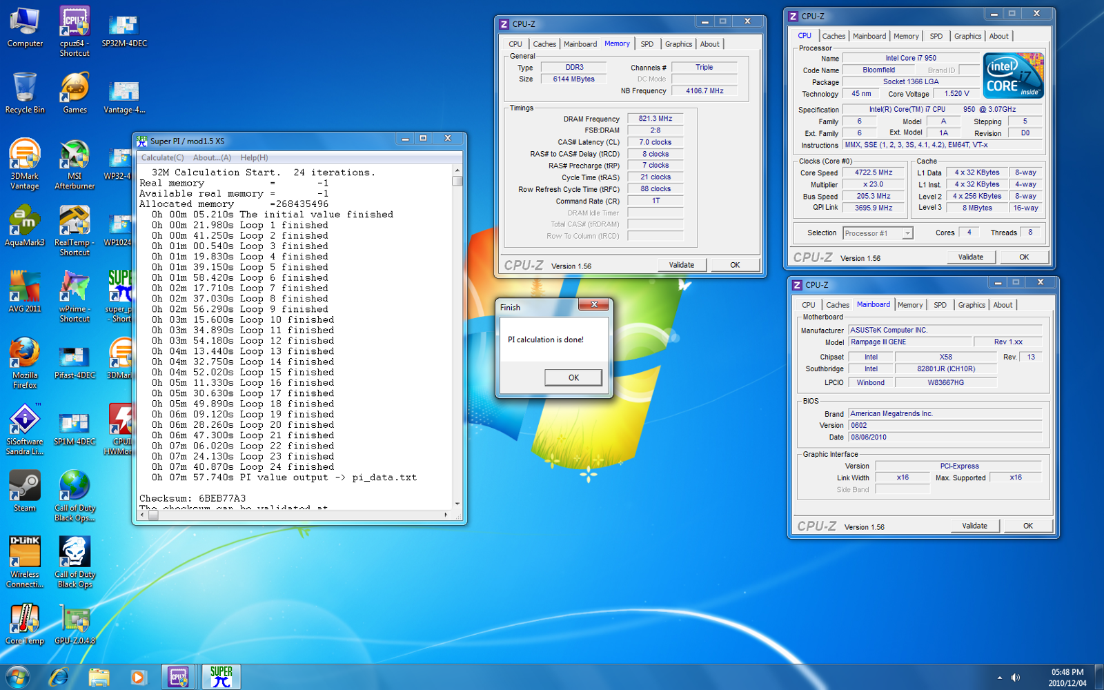
Task: Open Internet Explorer from the taskbar
Action: (59, 677)
